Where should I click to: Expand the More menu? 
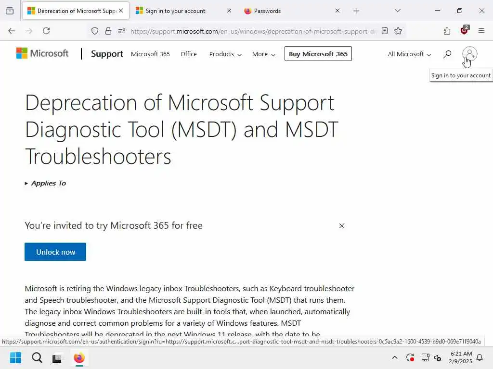coord(263,54)
